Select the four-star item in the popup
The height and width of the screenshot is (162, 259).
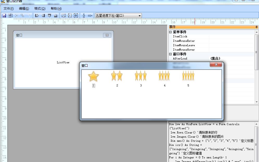coord(164,76)
